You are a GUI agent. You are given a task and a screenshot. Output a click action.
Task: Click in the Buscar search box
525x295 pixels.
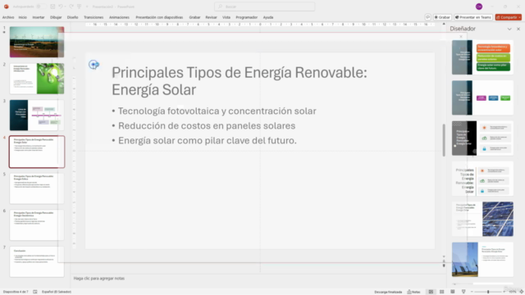[x=264, y=7]
